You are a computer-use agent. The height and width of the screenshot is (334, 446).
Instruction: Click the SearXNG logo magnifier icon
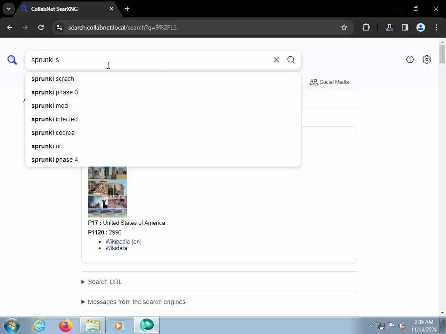(x=12, y=60)
